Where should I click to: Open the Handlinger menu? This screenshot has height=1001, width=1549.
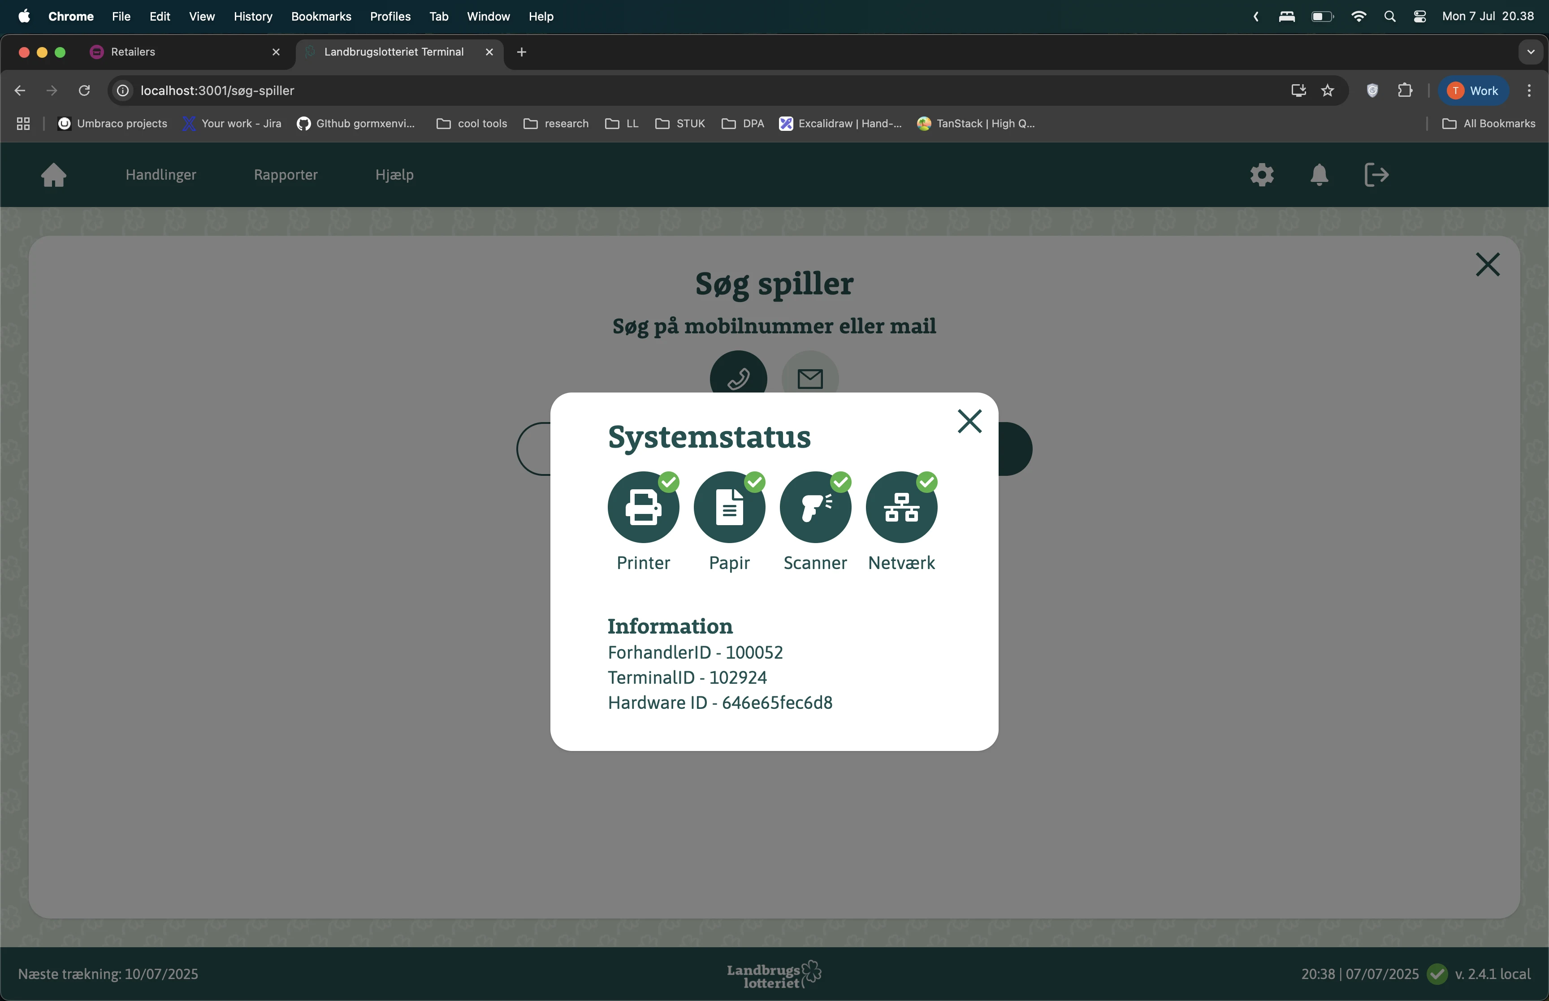pos(160,174)
